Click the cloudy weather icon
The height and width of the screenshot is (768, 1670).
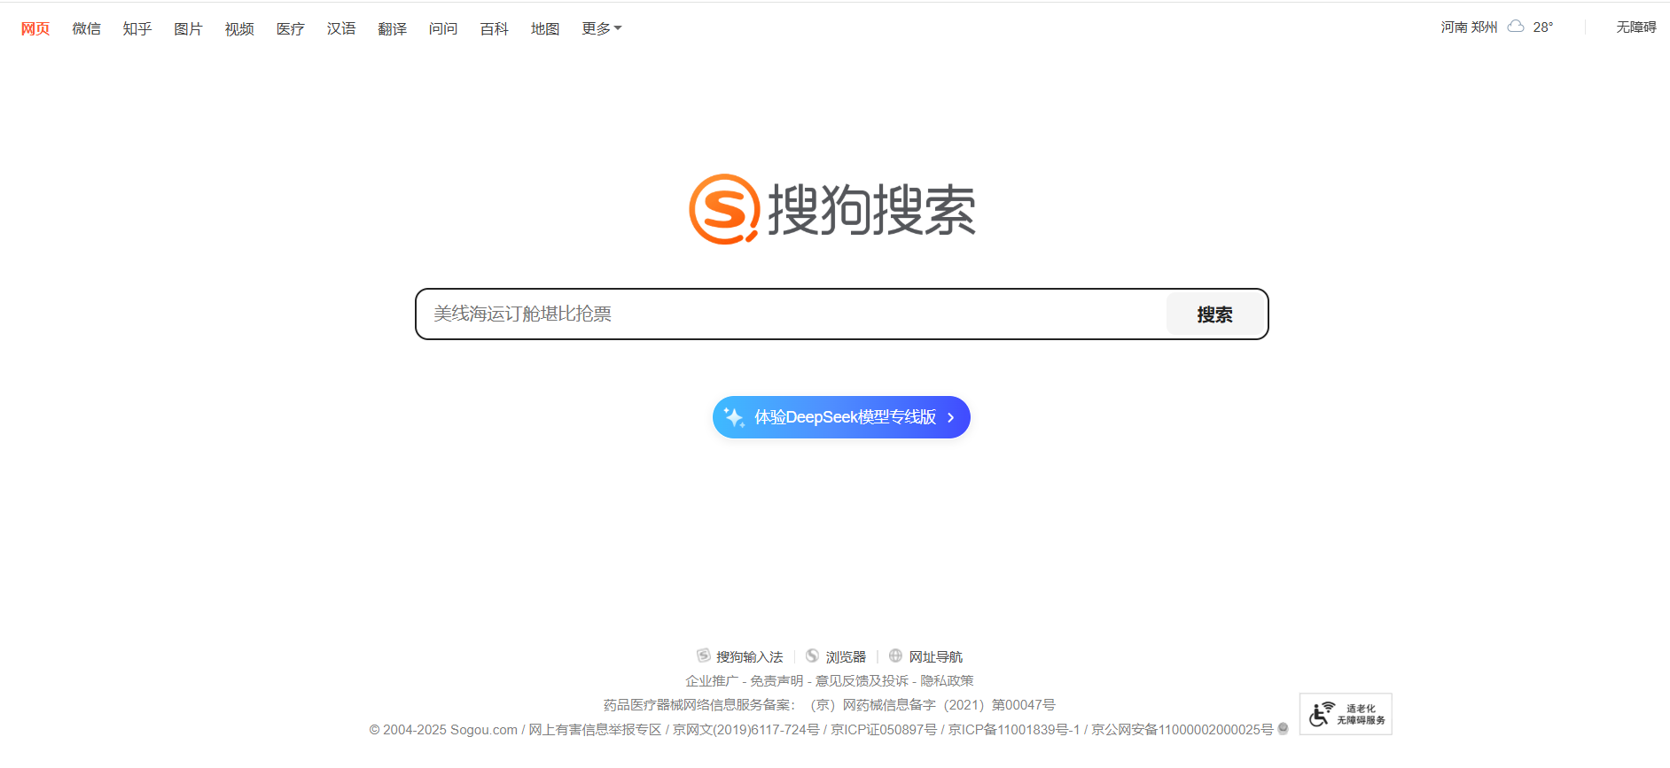click(1516, 27)
